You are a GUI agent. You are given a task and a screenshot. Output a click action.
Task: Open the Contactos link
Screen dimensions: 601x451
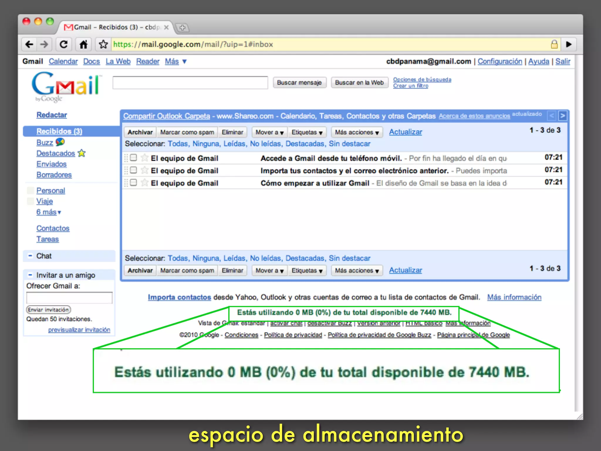point(53,228)
